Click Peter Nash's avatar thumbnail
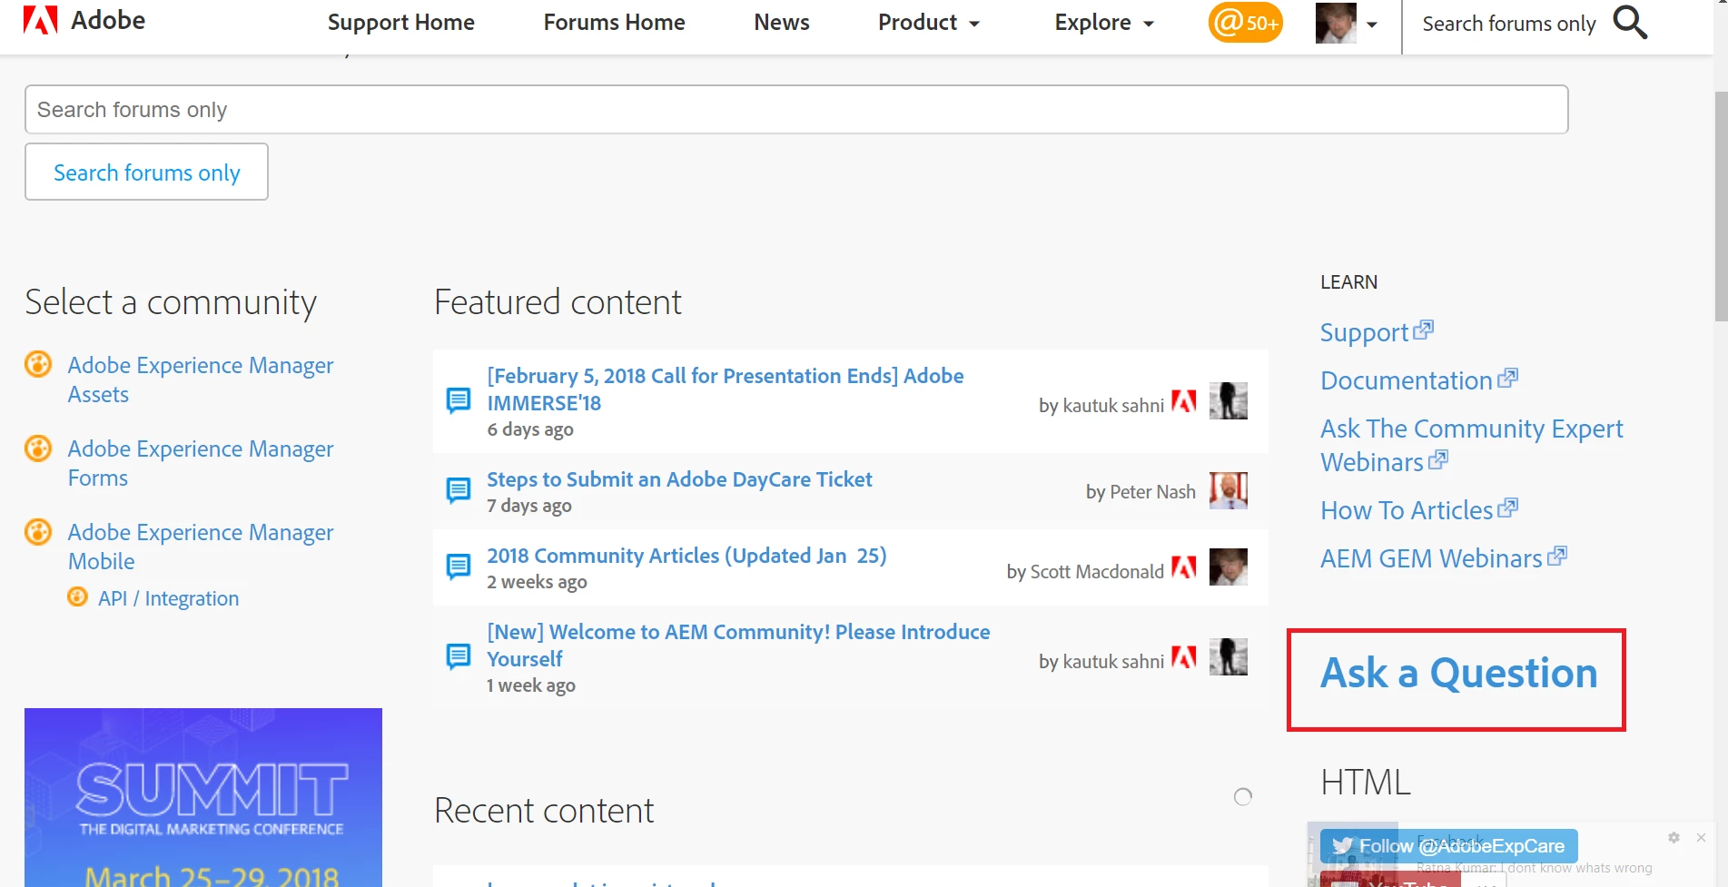 1228,491
